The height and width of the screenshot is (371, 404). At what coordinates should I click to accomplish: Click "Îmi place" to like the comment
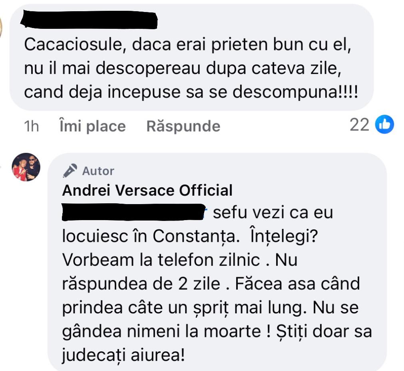tap(93, 126)
